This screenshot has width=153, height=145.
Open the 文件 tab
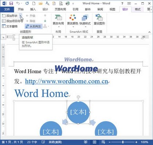click(7, 9)
